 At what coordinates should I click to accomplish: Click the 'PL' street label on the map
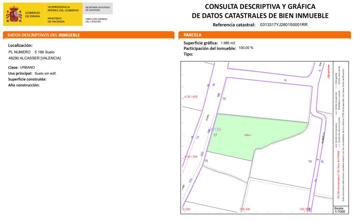pos(285,80)
